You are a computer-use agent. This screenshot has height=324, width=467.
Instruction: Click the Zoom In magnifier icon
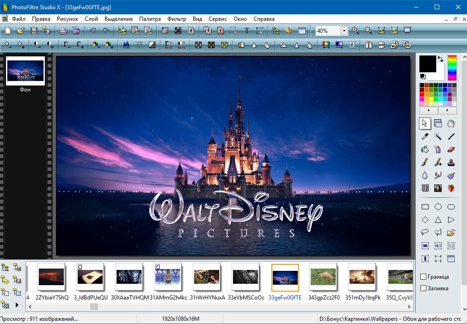355,31
